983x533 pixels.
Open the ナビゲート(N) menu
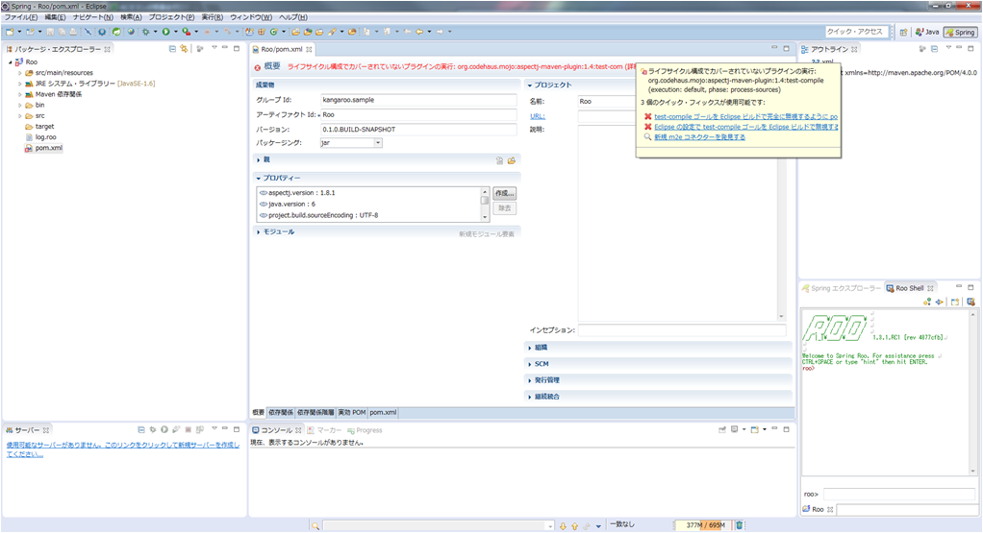tap(92, 17)
